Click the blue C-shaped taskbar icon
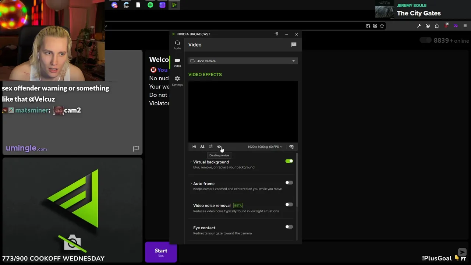471x265 pixels. coord(126,5)
